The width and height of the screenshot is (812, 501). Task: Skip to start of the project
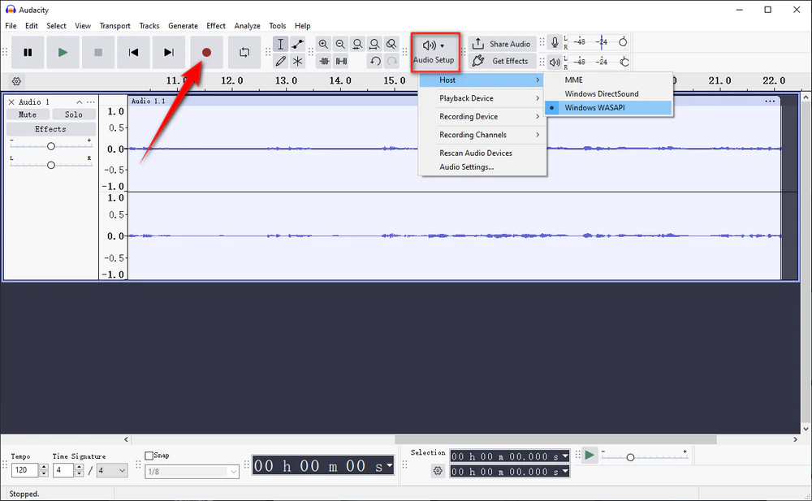(133, 52)
